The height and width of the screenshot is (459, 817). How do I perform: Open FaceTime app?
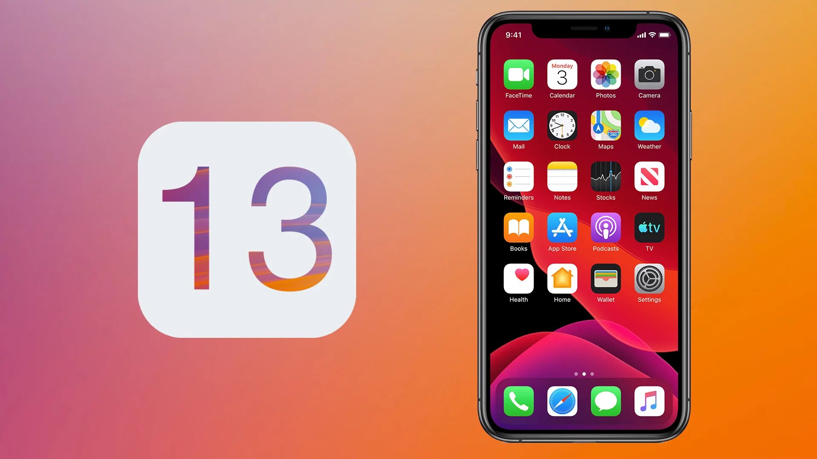(x=519, y=76)
